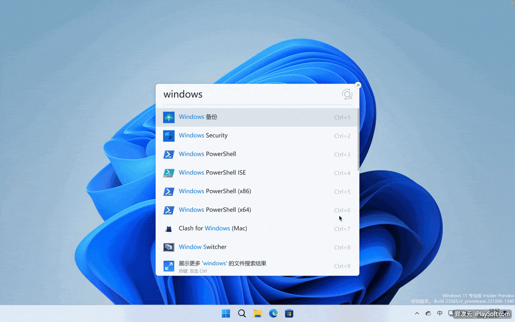
Task: Switch input method via 中 indicator
Action: [440, 313]
